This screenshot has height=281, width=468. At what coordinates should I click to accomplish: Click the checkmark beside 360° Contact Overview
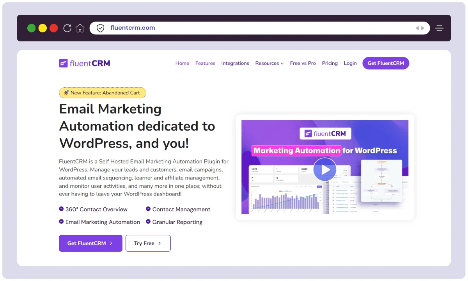coord(61,209)
